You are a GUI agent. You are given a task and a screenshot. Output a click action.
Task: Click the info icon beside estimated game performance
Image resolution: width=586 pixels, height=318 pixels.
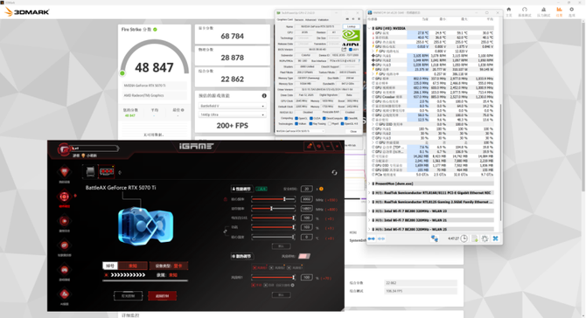point(264,96)
